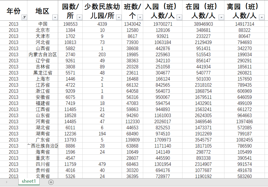Select the 山东省 cell
This screenshot has height=187, width=268.
42,115
